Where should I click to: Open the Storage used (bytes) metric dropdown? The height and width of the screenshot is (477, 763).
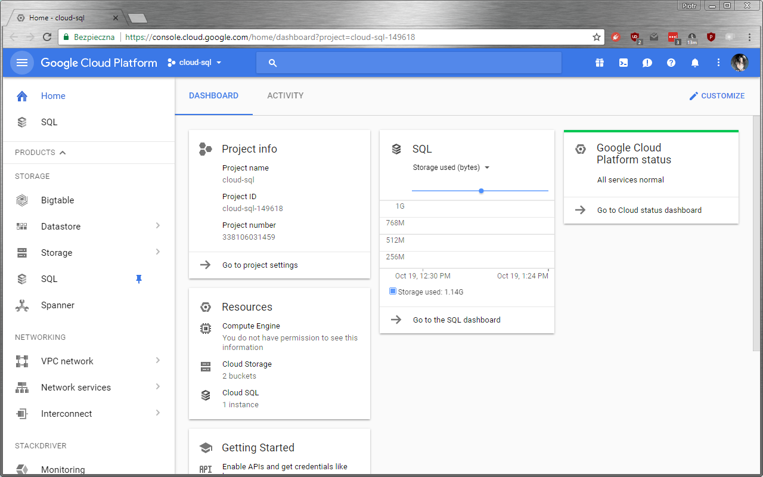(451, 168)
